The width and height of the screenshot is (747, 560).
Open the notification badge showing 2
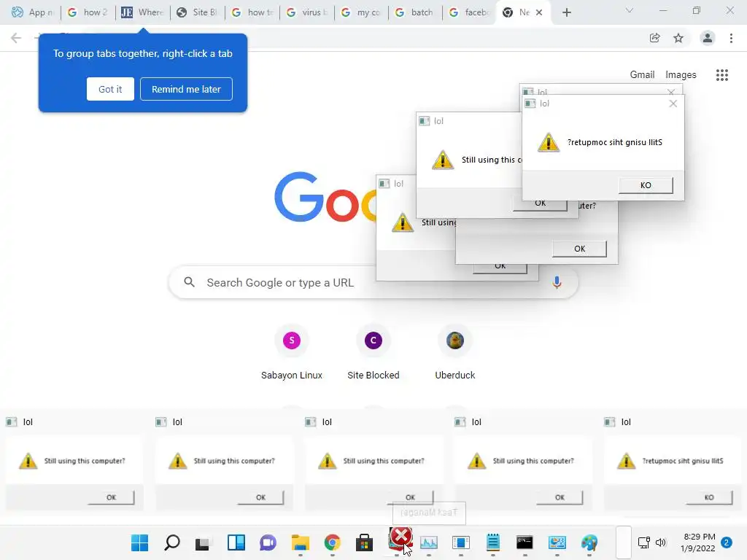[x=727, y=542]
